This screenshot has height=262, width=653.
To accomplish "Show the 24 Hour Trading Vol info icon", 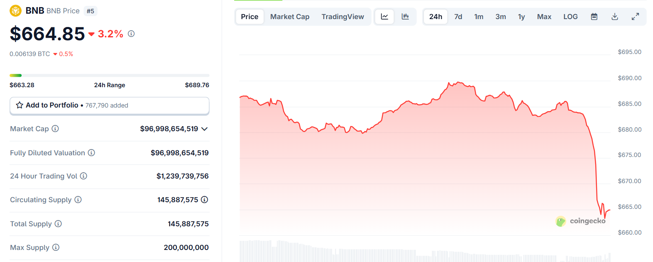I will (x=83, y=176).
